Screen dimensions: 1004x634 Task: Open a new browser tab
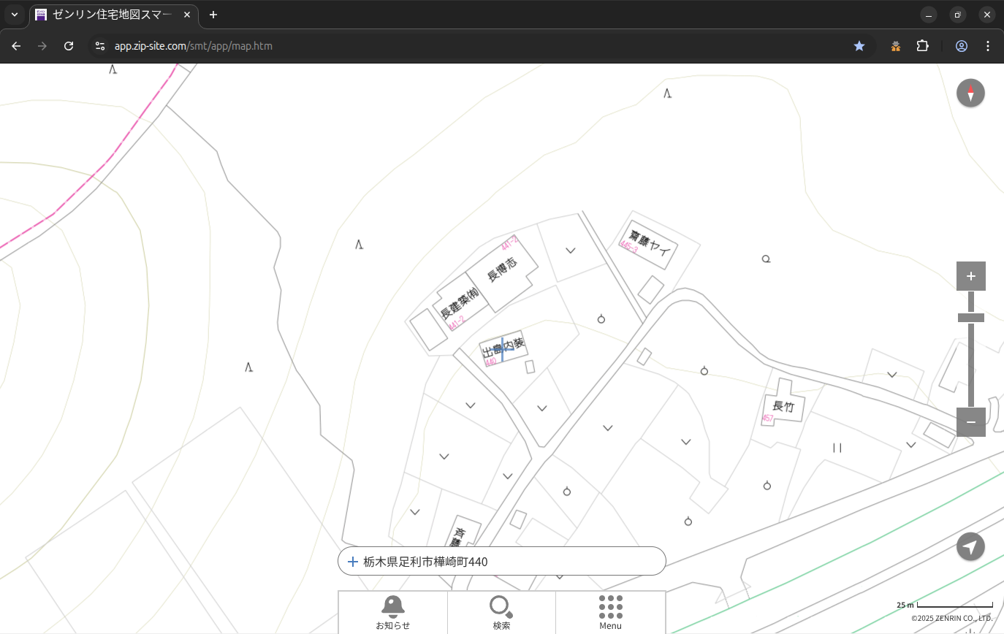(213, 15)
